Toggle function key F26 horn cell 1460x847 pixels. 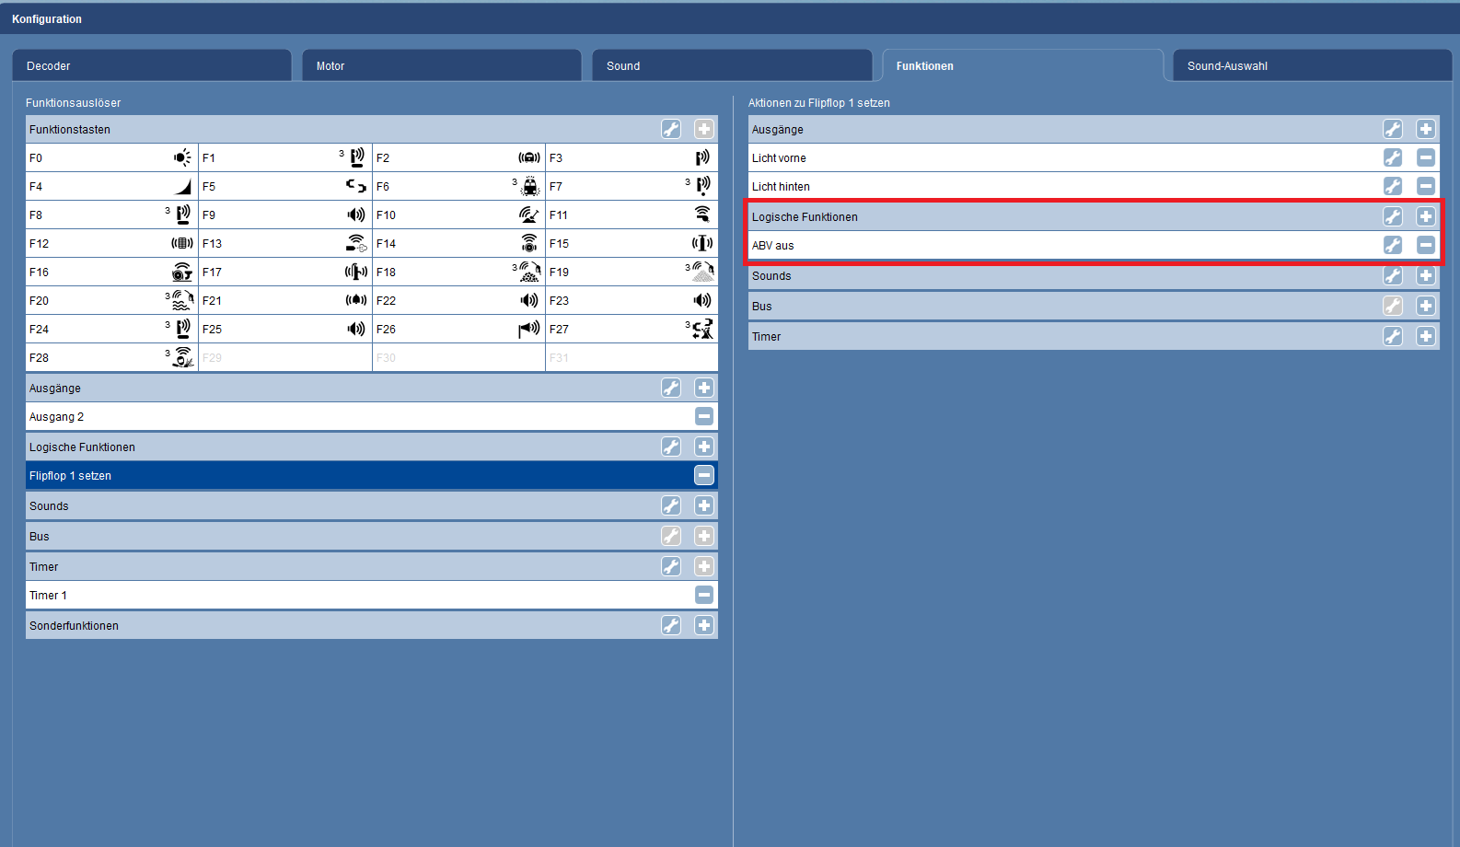coord(458,330)
